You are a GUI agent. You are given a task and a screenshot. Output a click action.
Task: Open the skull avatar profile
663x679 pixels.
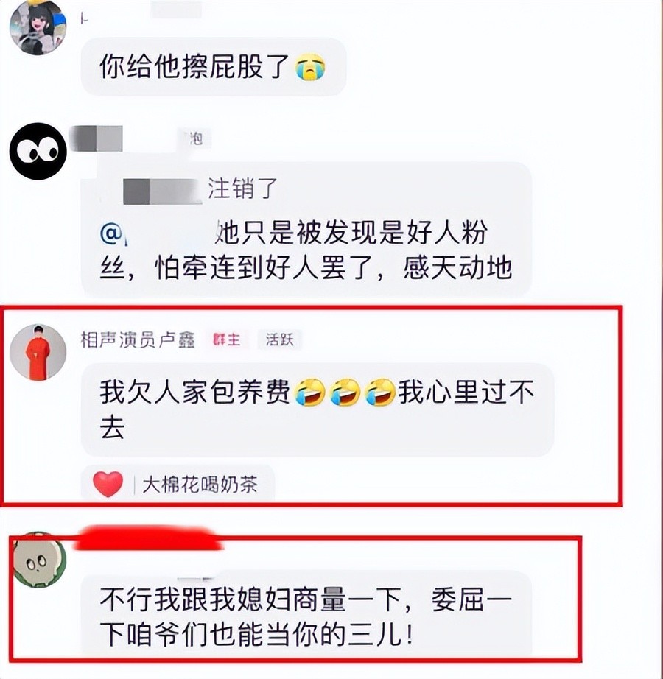39,560
